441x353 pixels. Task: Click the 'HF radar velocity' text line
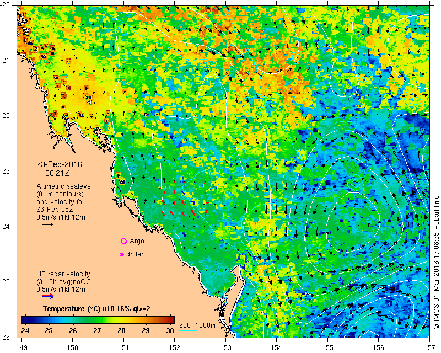pos(63,274)
